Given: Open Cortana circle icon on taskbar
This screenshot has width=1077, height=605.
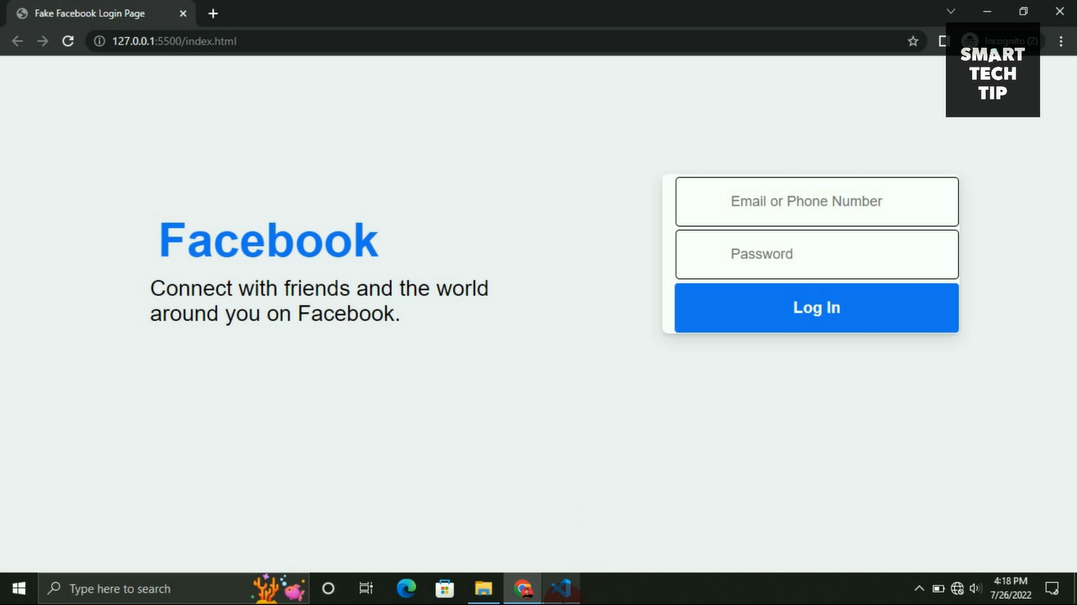Looking at the screenshot, I should coord(329,588).
